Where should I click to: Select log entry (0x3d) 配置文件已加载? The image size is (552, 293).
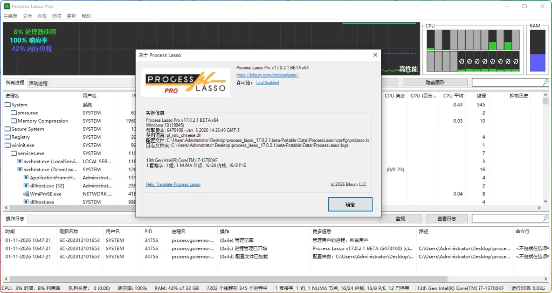pos(276,256)
